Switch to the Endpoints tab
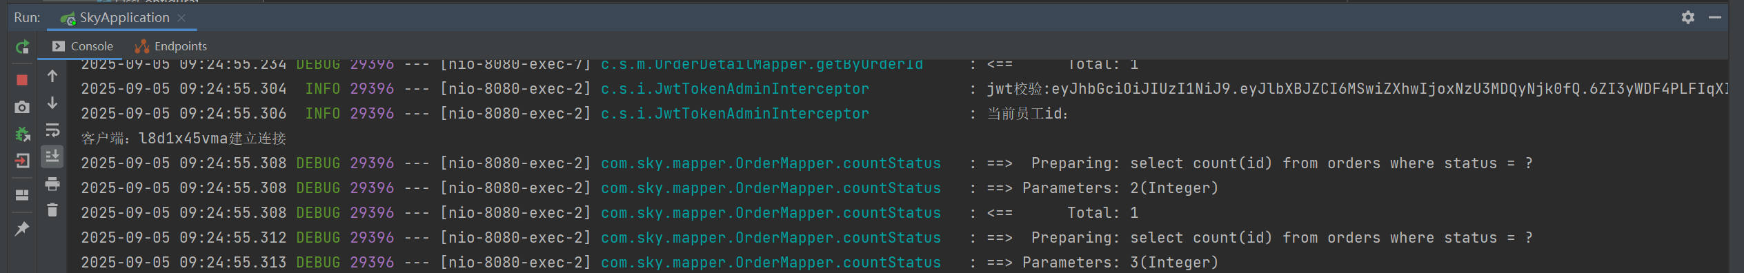Screen dimensions: 1744x273 [x=171, y=46]
